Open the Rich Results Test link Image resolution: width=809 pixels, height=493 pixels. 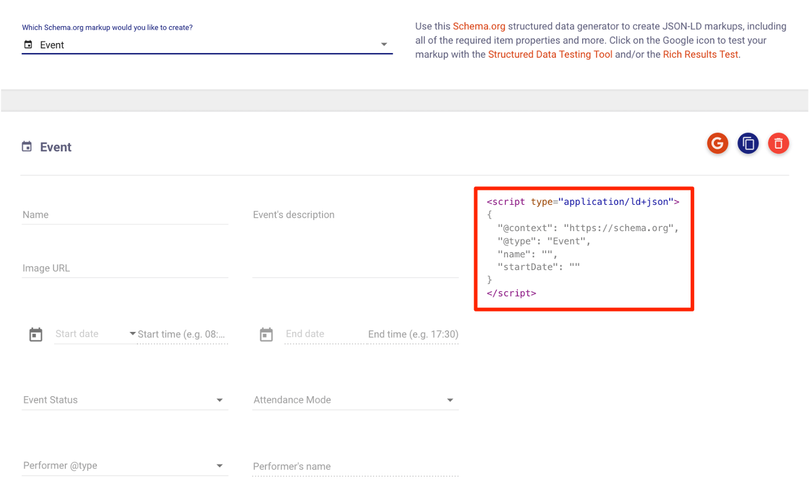[701, 55]
